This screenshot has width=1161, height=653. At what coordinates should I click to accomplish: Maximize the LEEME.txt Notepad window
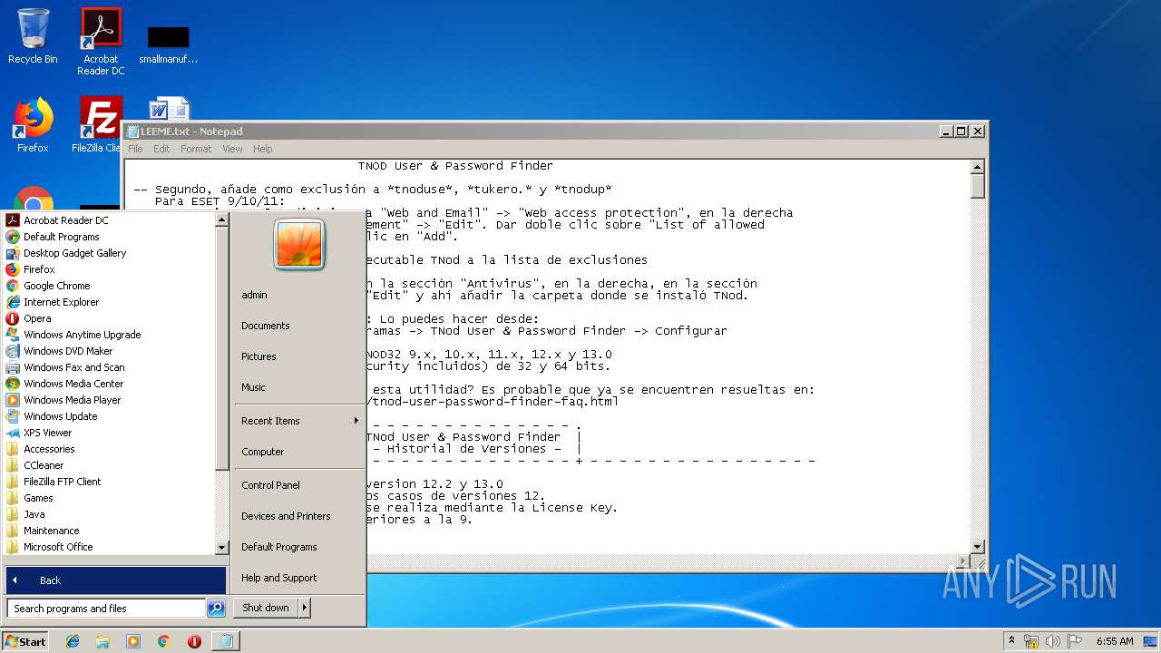(x=961, y=132)
